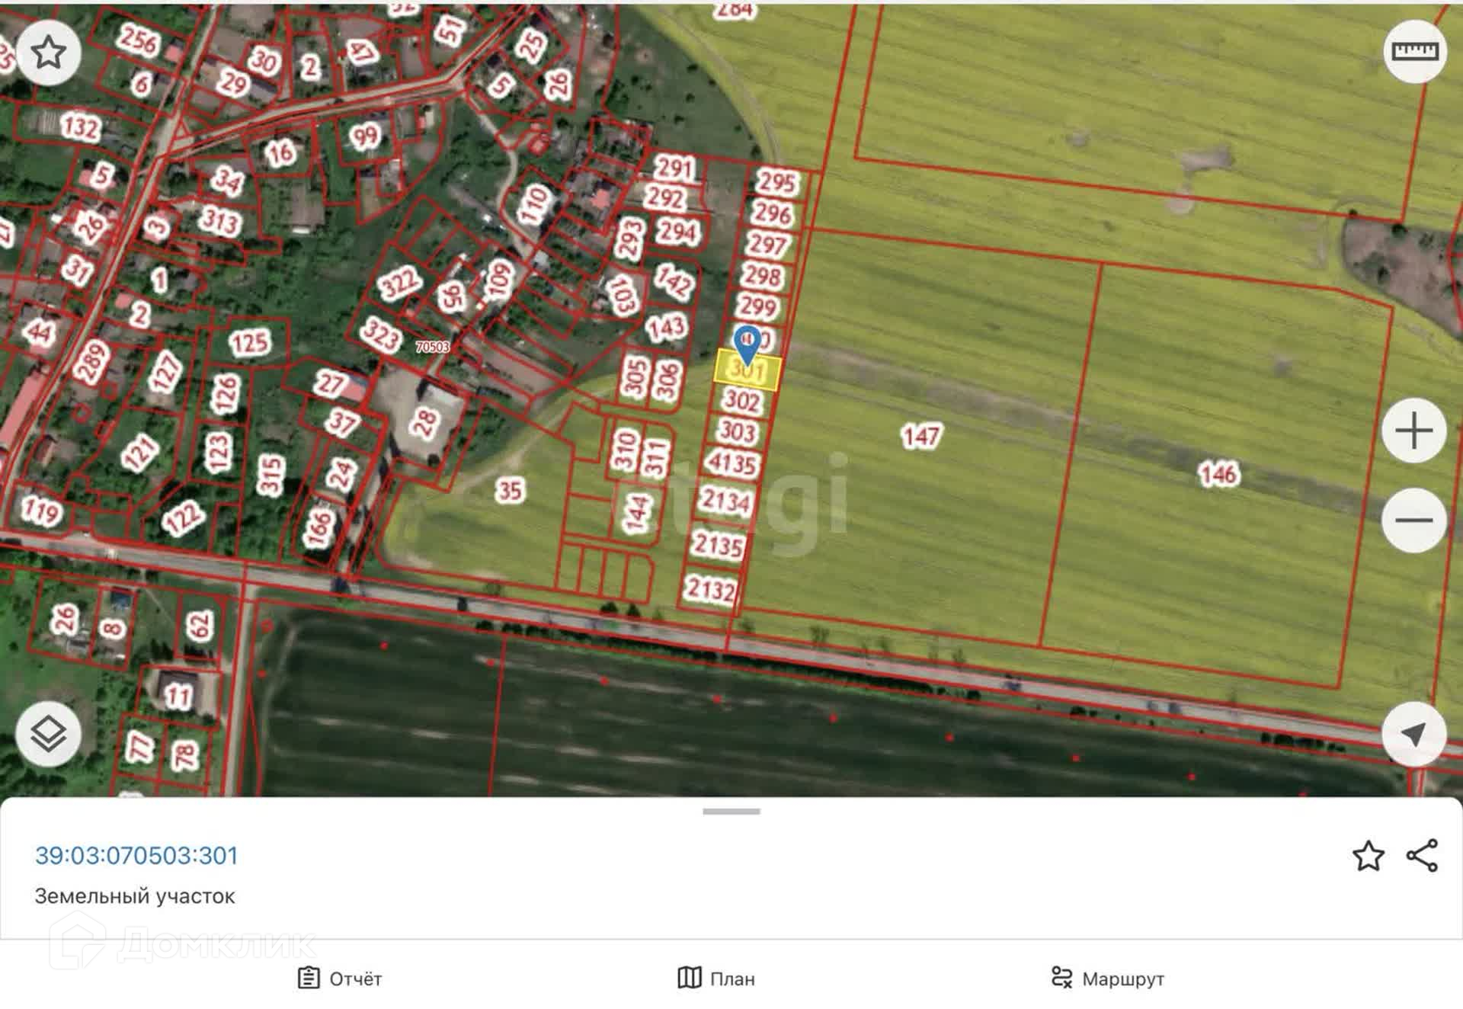Zoom out with the minus button
Image resolution: width=1463 pixels, height=1009 pixels.
pos(1413,521)
